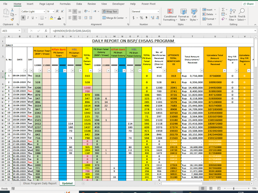Click the Clear eraser icon
Viewport: 258px width, 193px height.
[223, 19]
